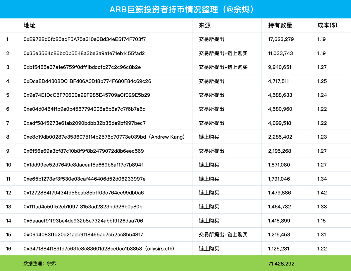The image size is (351, 271).
Task: Select address 0x9e74E1DcC5F70600a99F985E45709aCf029E5b29
Action: (87, 95)
